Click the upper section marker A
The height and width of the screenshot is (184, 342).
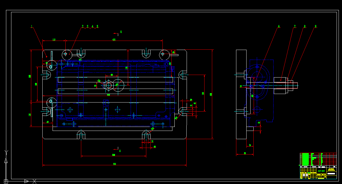click(x=121, y=32)
